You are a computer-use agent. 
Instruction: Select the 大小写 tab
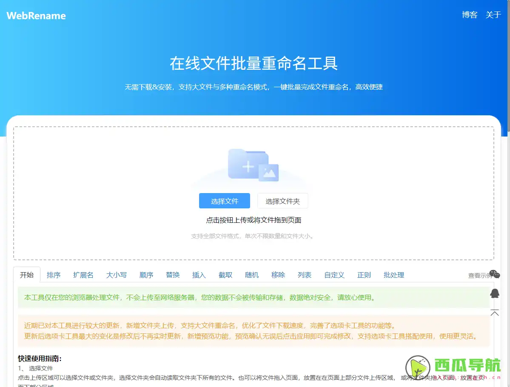click(x=116, y=275)
